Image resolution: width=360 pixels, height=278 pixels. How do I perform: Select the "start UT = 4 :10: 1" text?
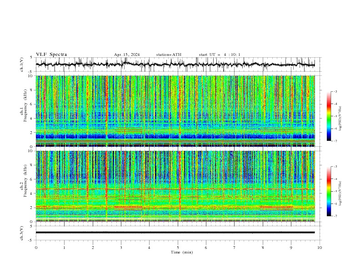(x=219, y=55)
